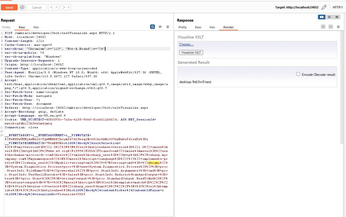Click the Target: http://localhost:24052 label

(297, 7)
